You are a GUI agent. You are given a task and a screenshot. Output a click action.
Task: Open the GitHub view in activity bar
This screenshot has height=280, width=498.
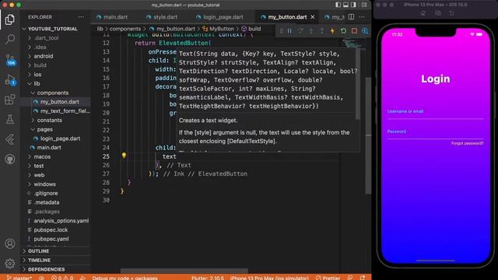(x=10, y=159)
